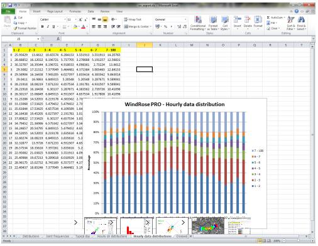Click the cell borders icon

point(65,27)
